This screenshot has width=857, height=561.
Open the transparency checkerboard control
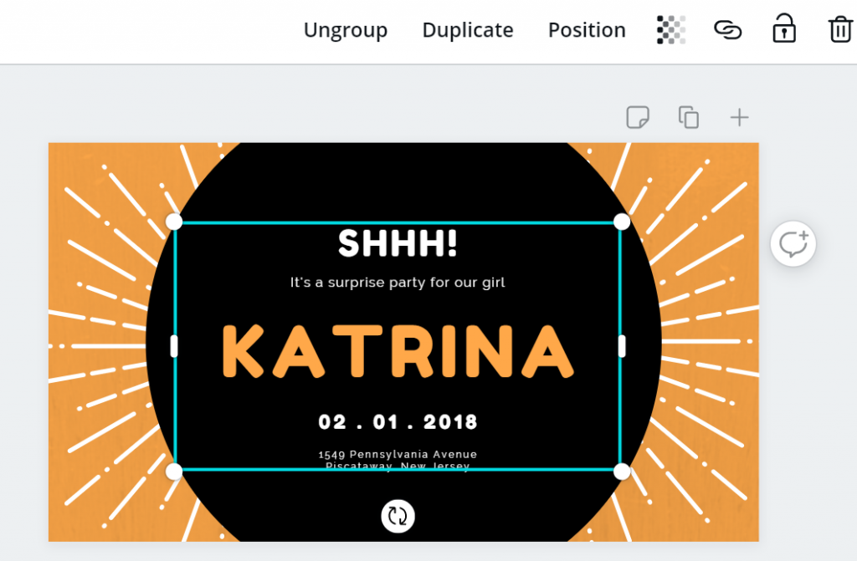pos(671,29)
